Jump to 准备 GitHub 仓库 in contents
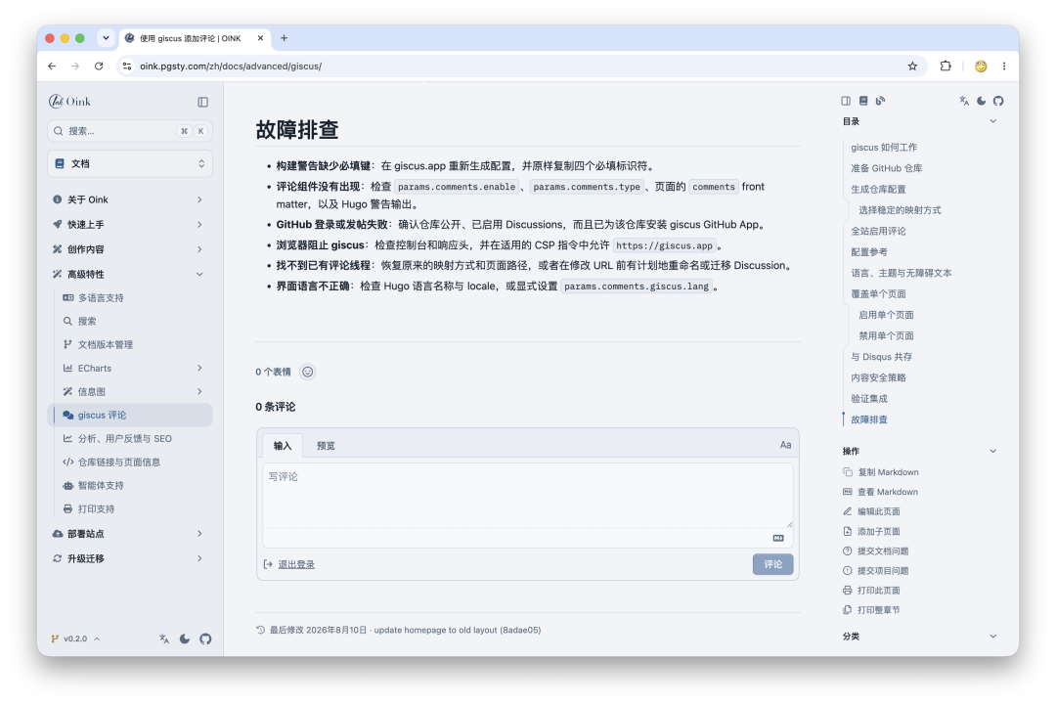 click(x=886, y=168)
